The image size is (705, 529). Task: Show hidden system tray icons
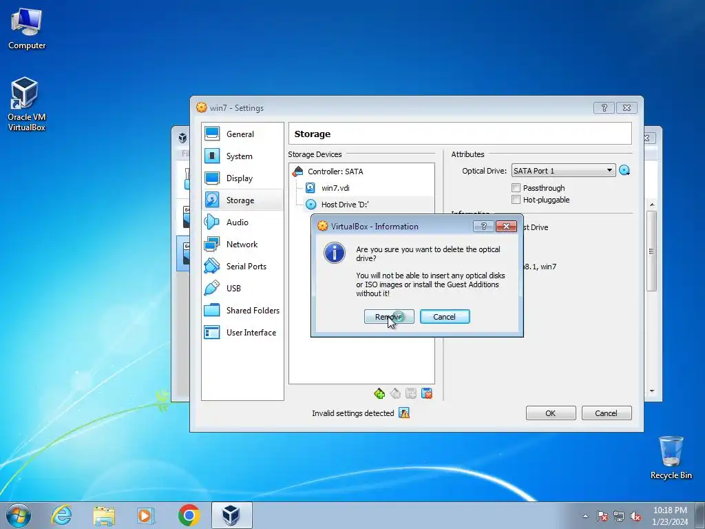click(x=585, y=516)
